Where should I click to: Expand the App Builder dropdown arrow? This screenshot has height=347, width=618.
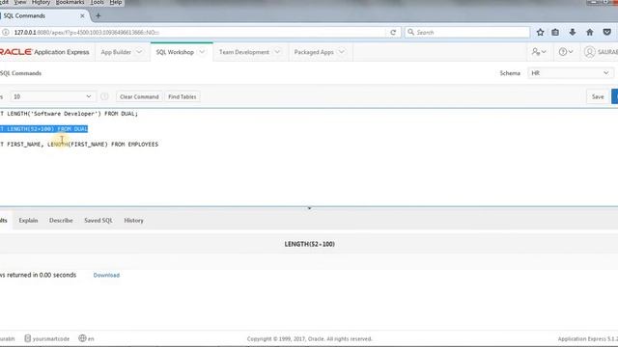(x=139, y=52)
